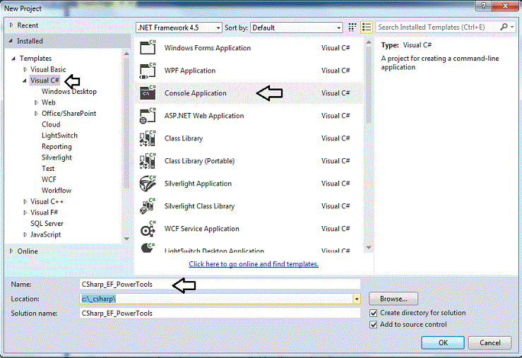Click the project Name input field
The image size is (522, 358).
[220, 284]
